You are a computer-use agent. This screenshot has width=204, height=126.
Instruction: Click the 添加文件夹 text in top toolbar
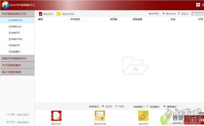click(x=68, y=14)
